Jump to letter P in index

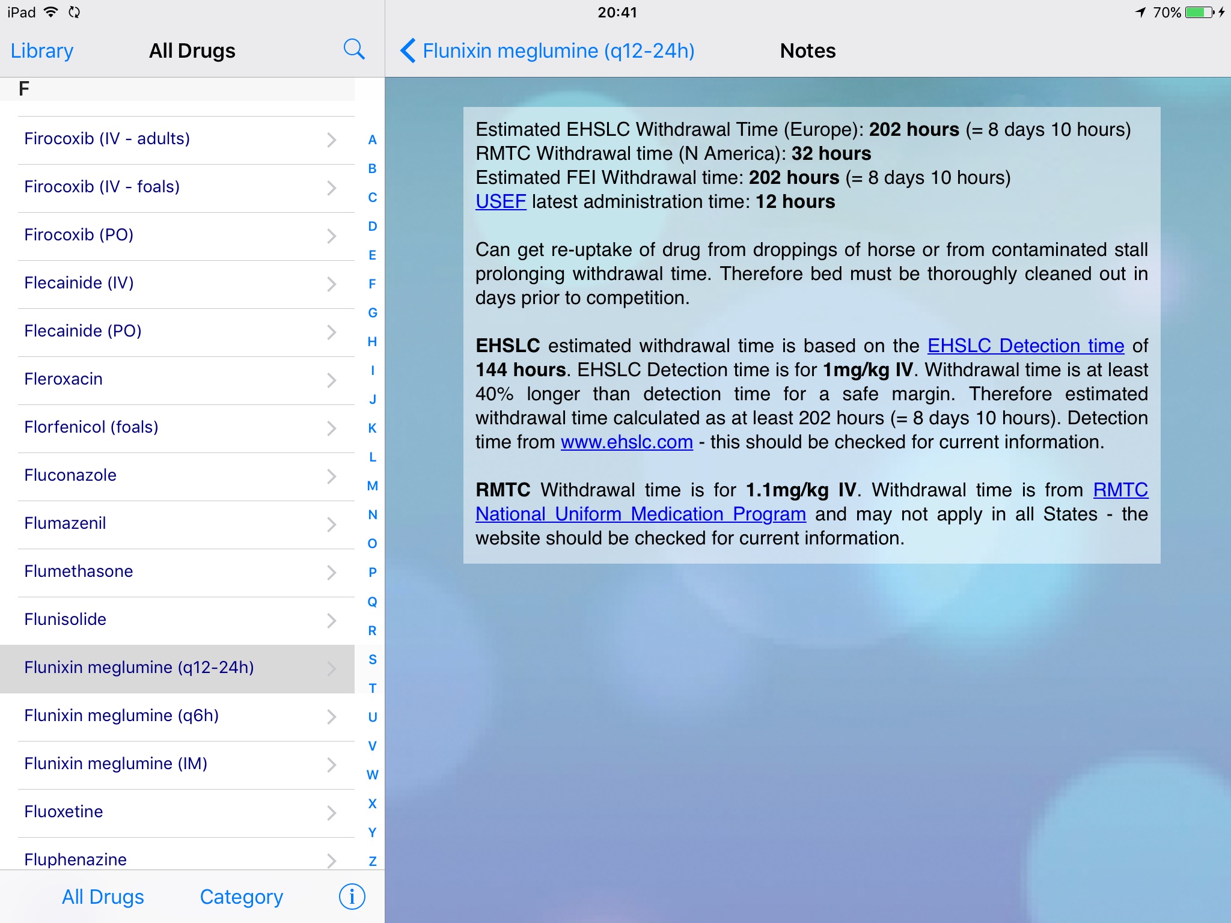(x=373, y=573)
